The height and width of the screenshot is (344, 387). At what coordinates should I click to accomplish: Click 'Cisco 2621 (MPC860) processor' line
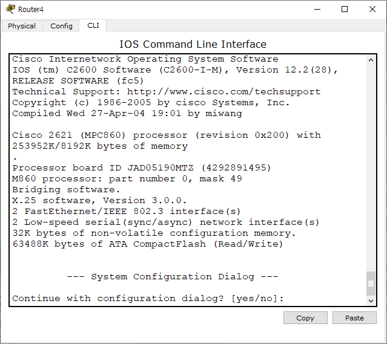tap(167, 135)
